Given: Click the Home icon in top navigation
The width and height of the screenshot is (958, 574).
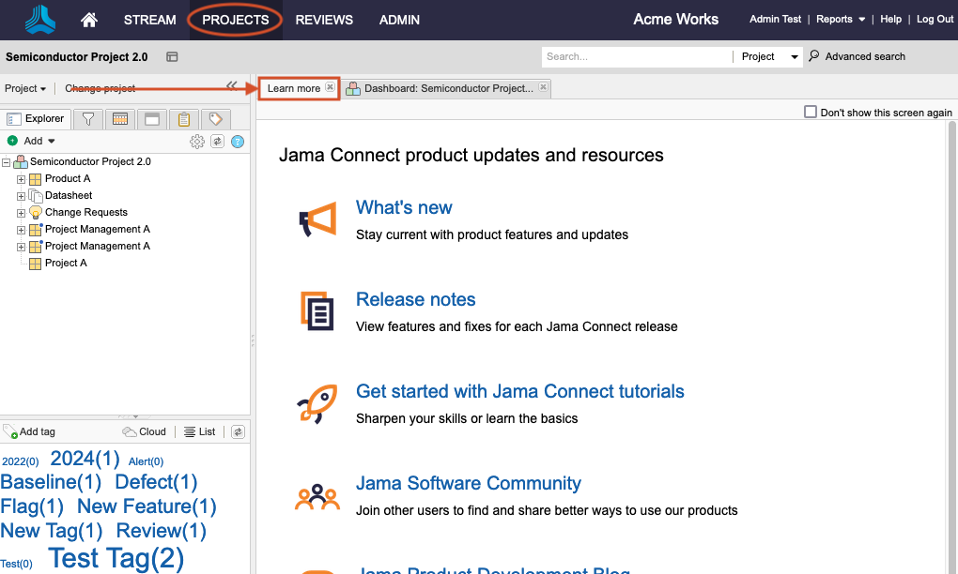Looking at the screenshot, I should [90, 20].
